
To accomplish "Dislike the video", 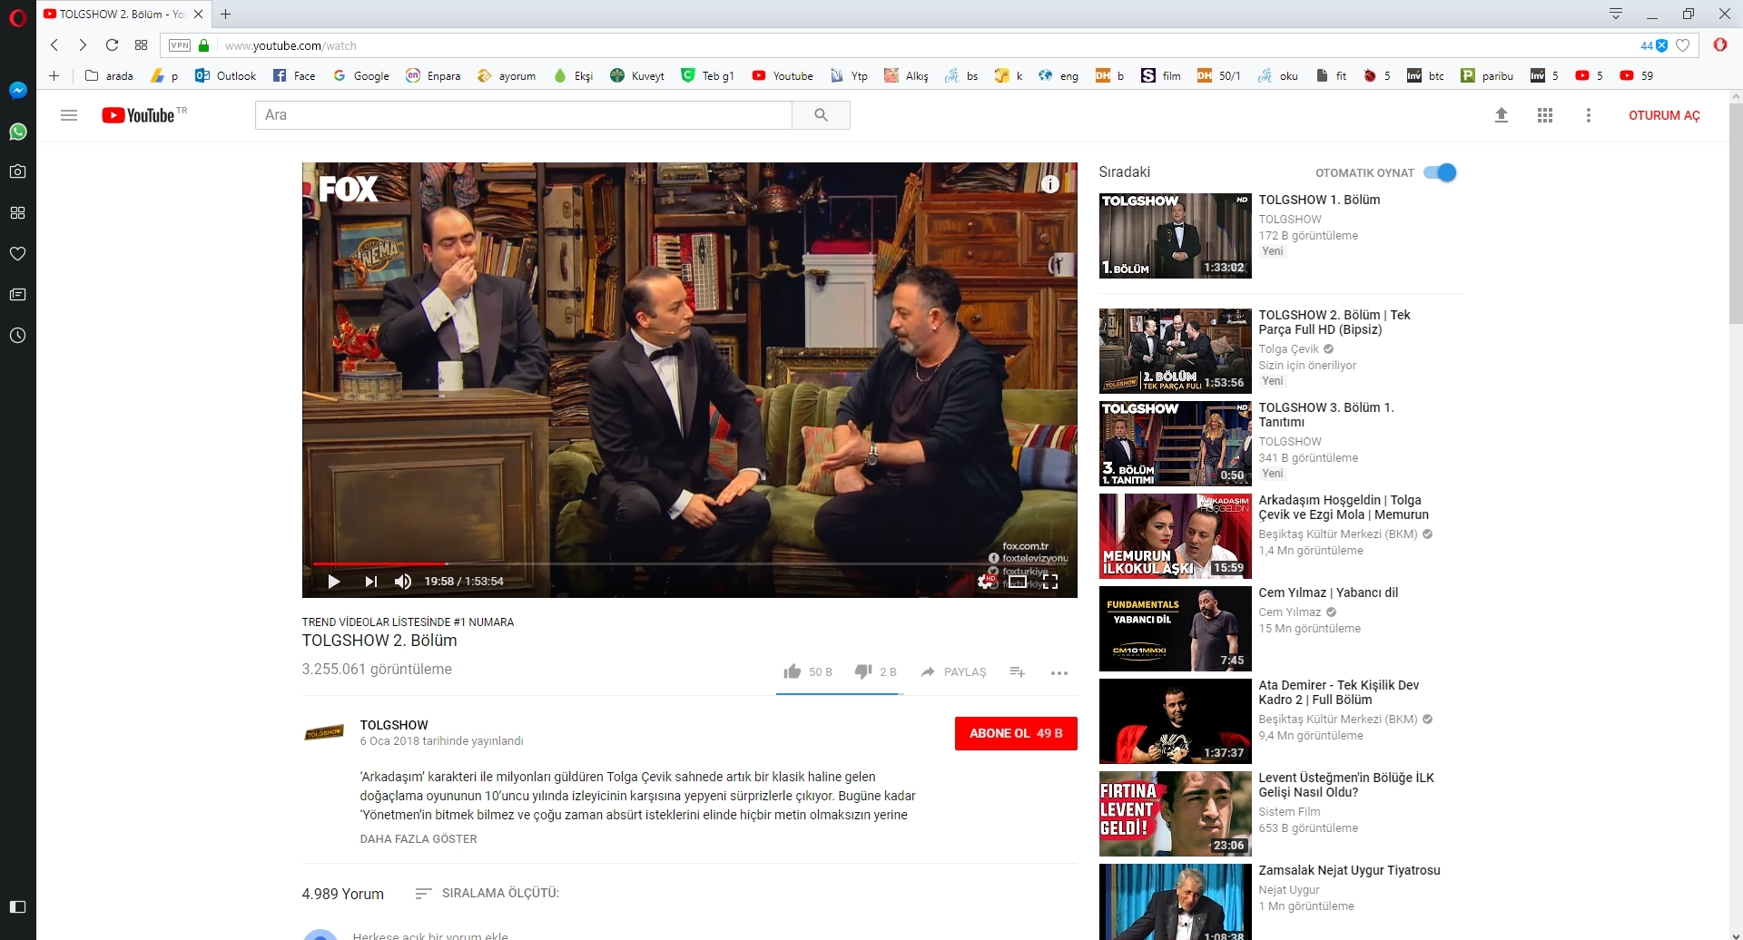I will click(x=876, y=671).
